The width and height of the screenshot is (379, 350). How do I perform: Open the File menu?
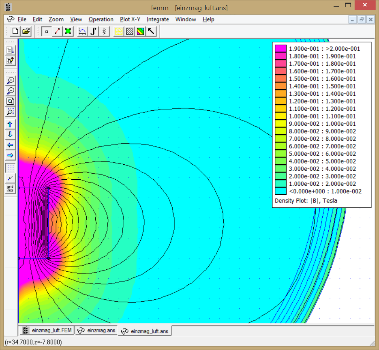click(22, 20)
